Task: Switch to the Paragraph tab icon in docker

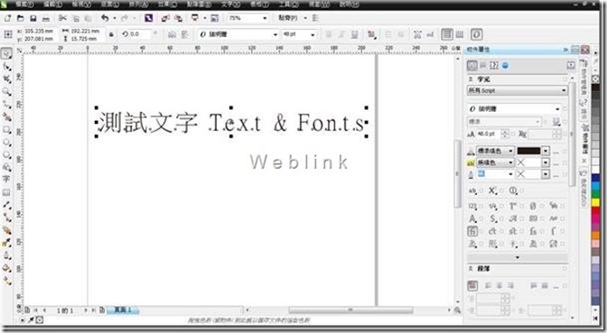Action: click(x=483, y=66)
